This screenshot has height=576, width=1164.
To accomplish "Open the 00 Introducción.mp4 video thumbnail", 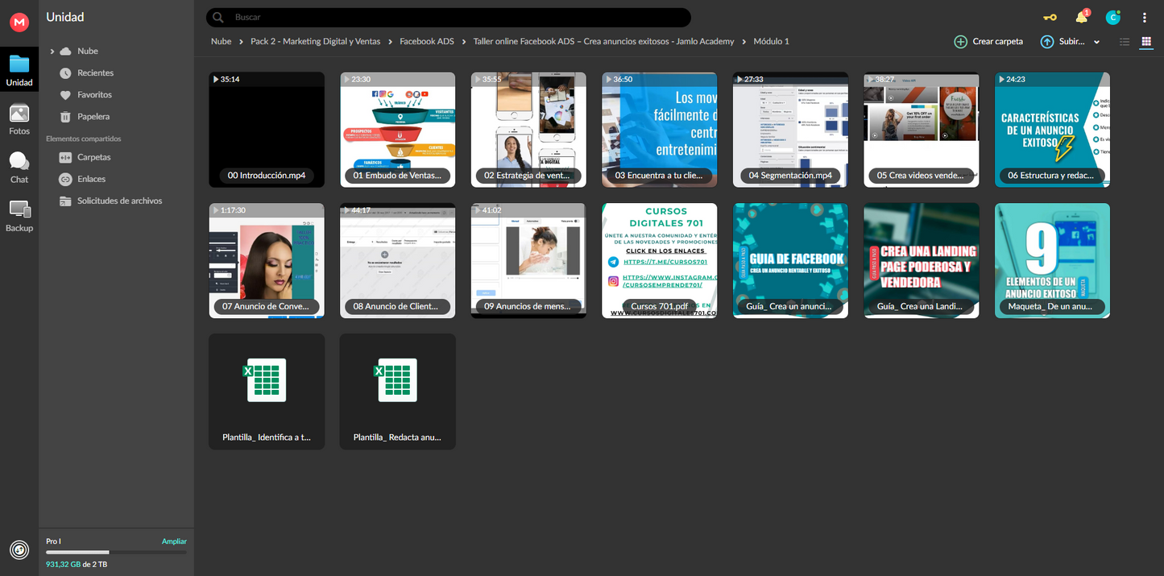I will click(x=266, y=129).
